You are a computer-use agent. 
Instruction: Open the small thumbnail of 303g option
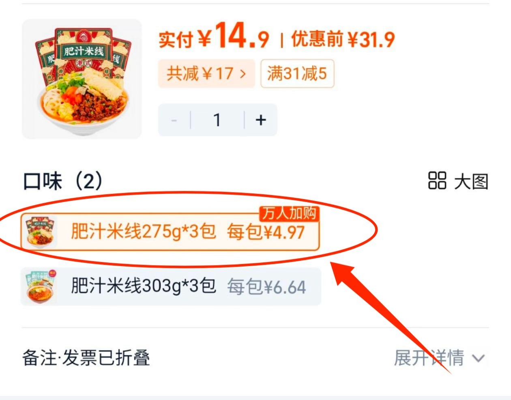(39, 286)
